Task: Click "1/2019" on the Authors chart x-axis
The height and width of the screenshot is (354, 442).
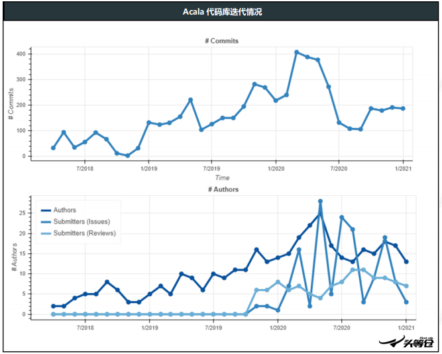Action: coord(150,328)
